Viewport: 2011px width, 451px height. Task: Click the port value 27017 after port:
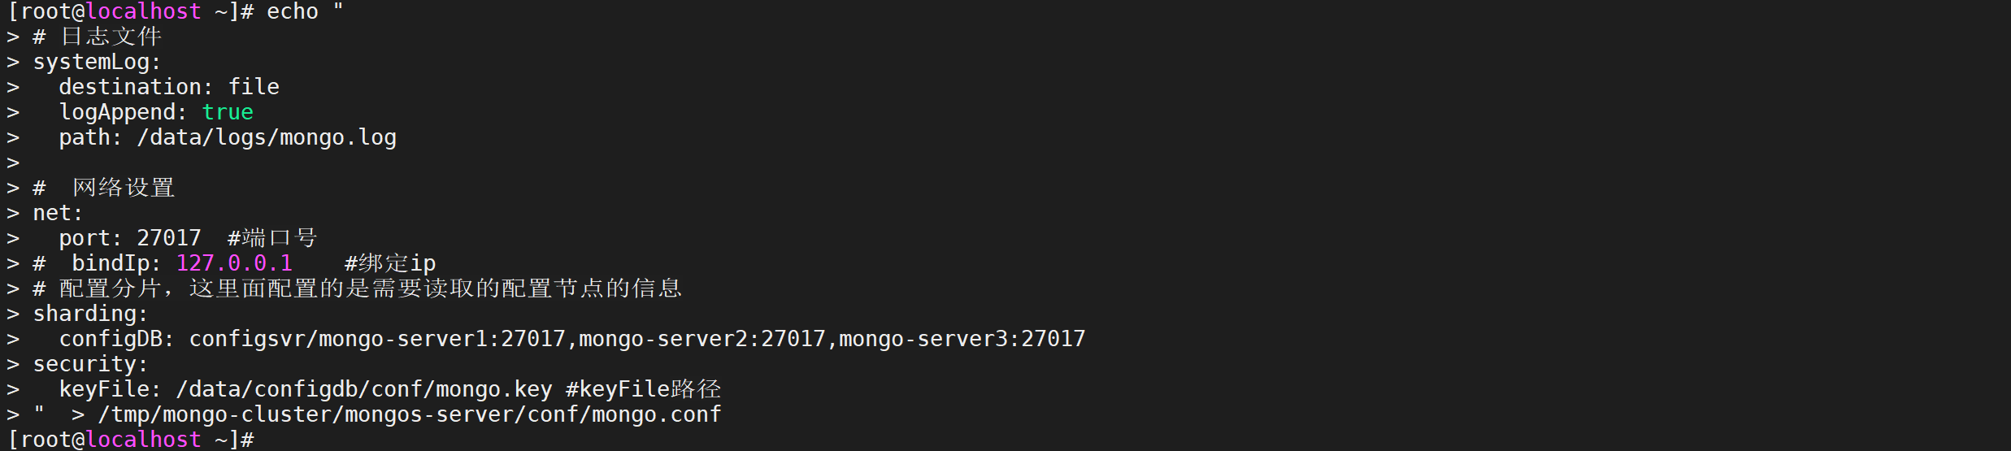(168, 238)
